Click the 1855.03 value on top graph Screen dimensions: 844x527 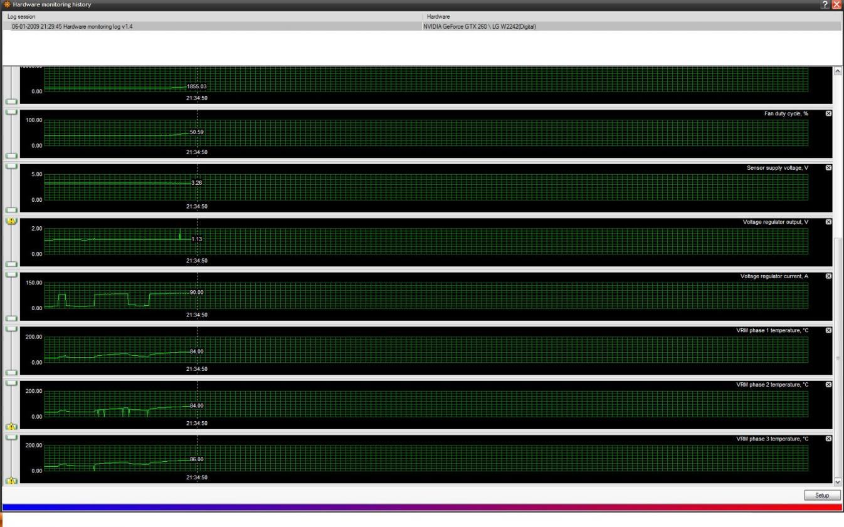(x=197, y=86)
